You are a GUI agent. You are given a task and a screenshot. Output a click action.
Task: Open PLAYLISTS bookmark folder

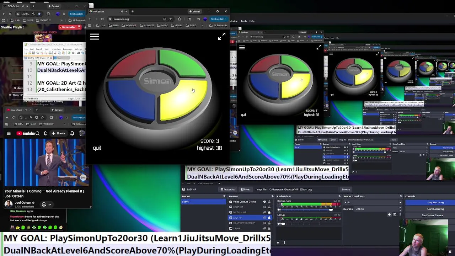point(147,26)
